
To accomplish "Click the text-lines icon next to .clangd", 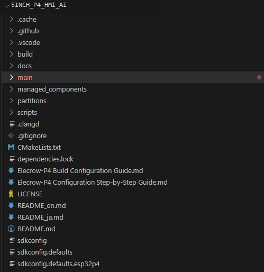I will coord(12,124).
